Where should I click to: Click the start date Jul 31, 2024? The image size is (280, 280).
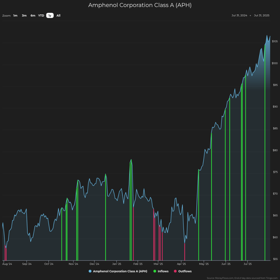pos(239,15)
